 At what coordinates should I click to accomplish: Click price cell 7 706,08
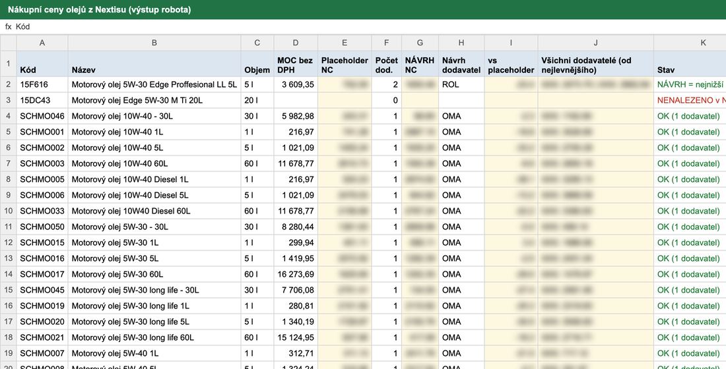[x=296, y=290]
